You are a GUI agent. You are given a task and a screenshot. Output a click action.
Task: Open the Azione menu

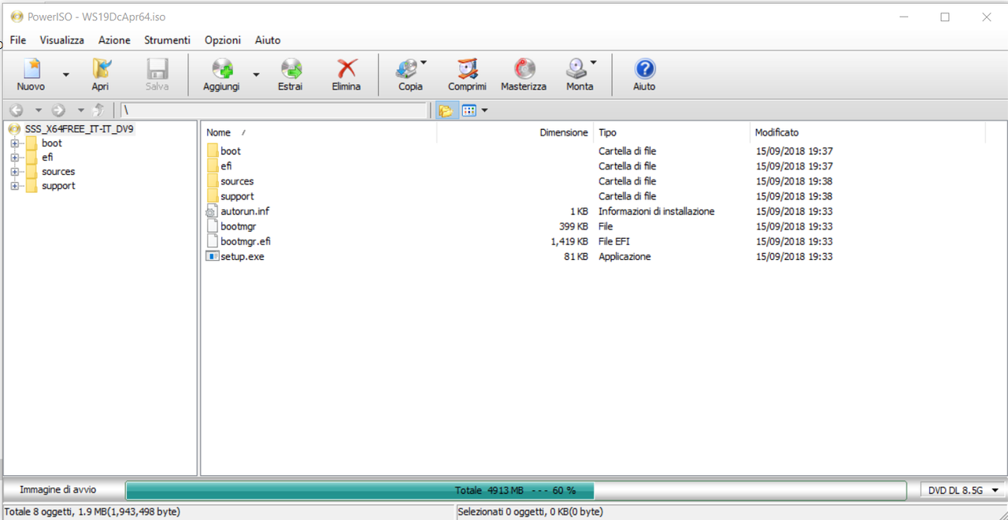[114, 40]
